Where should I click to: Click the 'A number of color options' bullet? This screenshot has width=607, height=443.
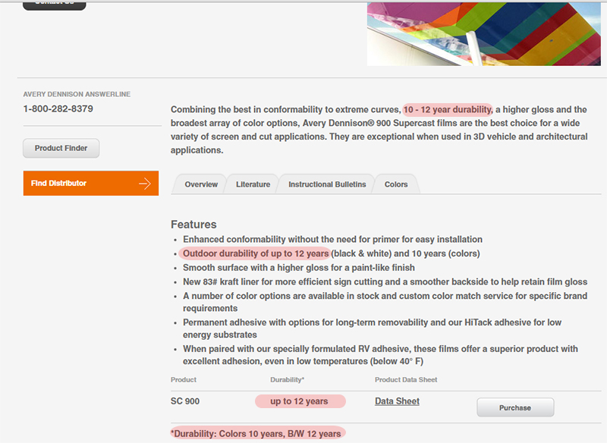(385, 302)
